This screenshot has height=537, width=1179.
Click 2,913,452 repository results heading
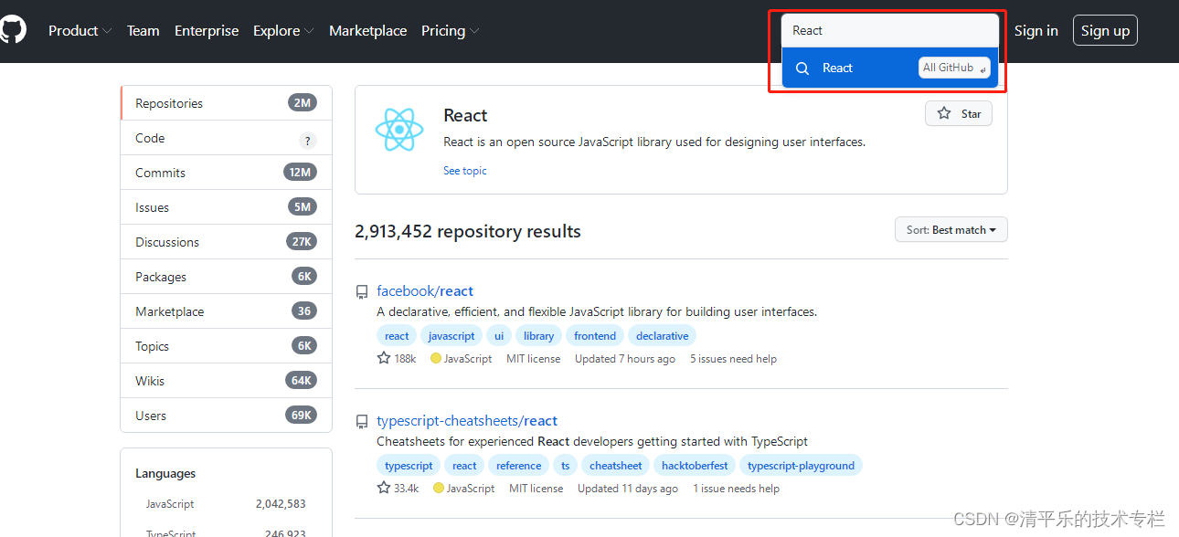point(468,231)
